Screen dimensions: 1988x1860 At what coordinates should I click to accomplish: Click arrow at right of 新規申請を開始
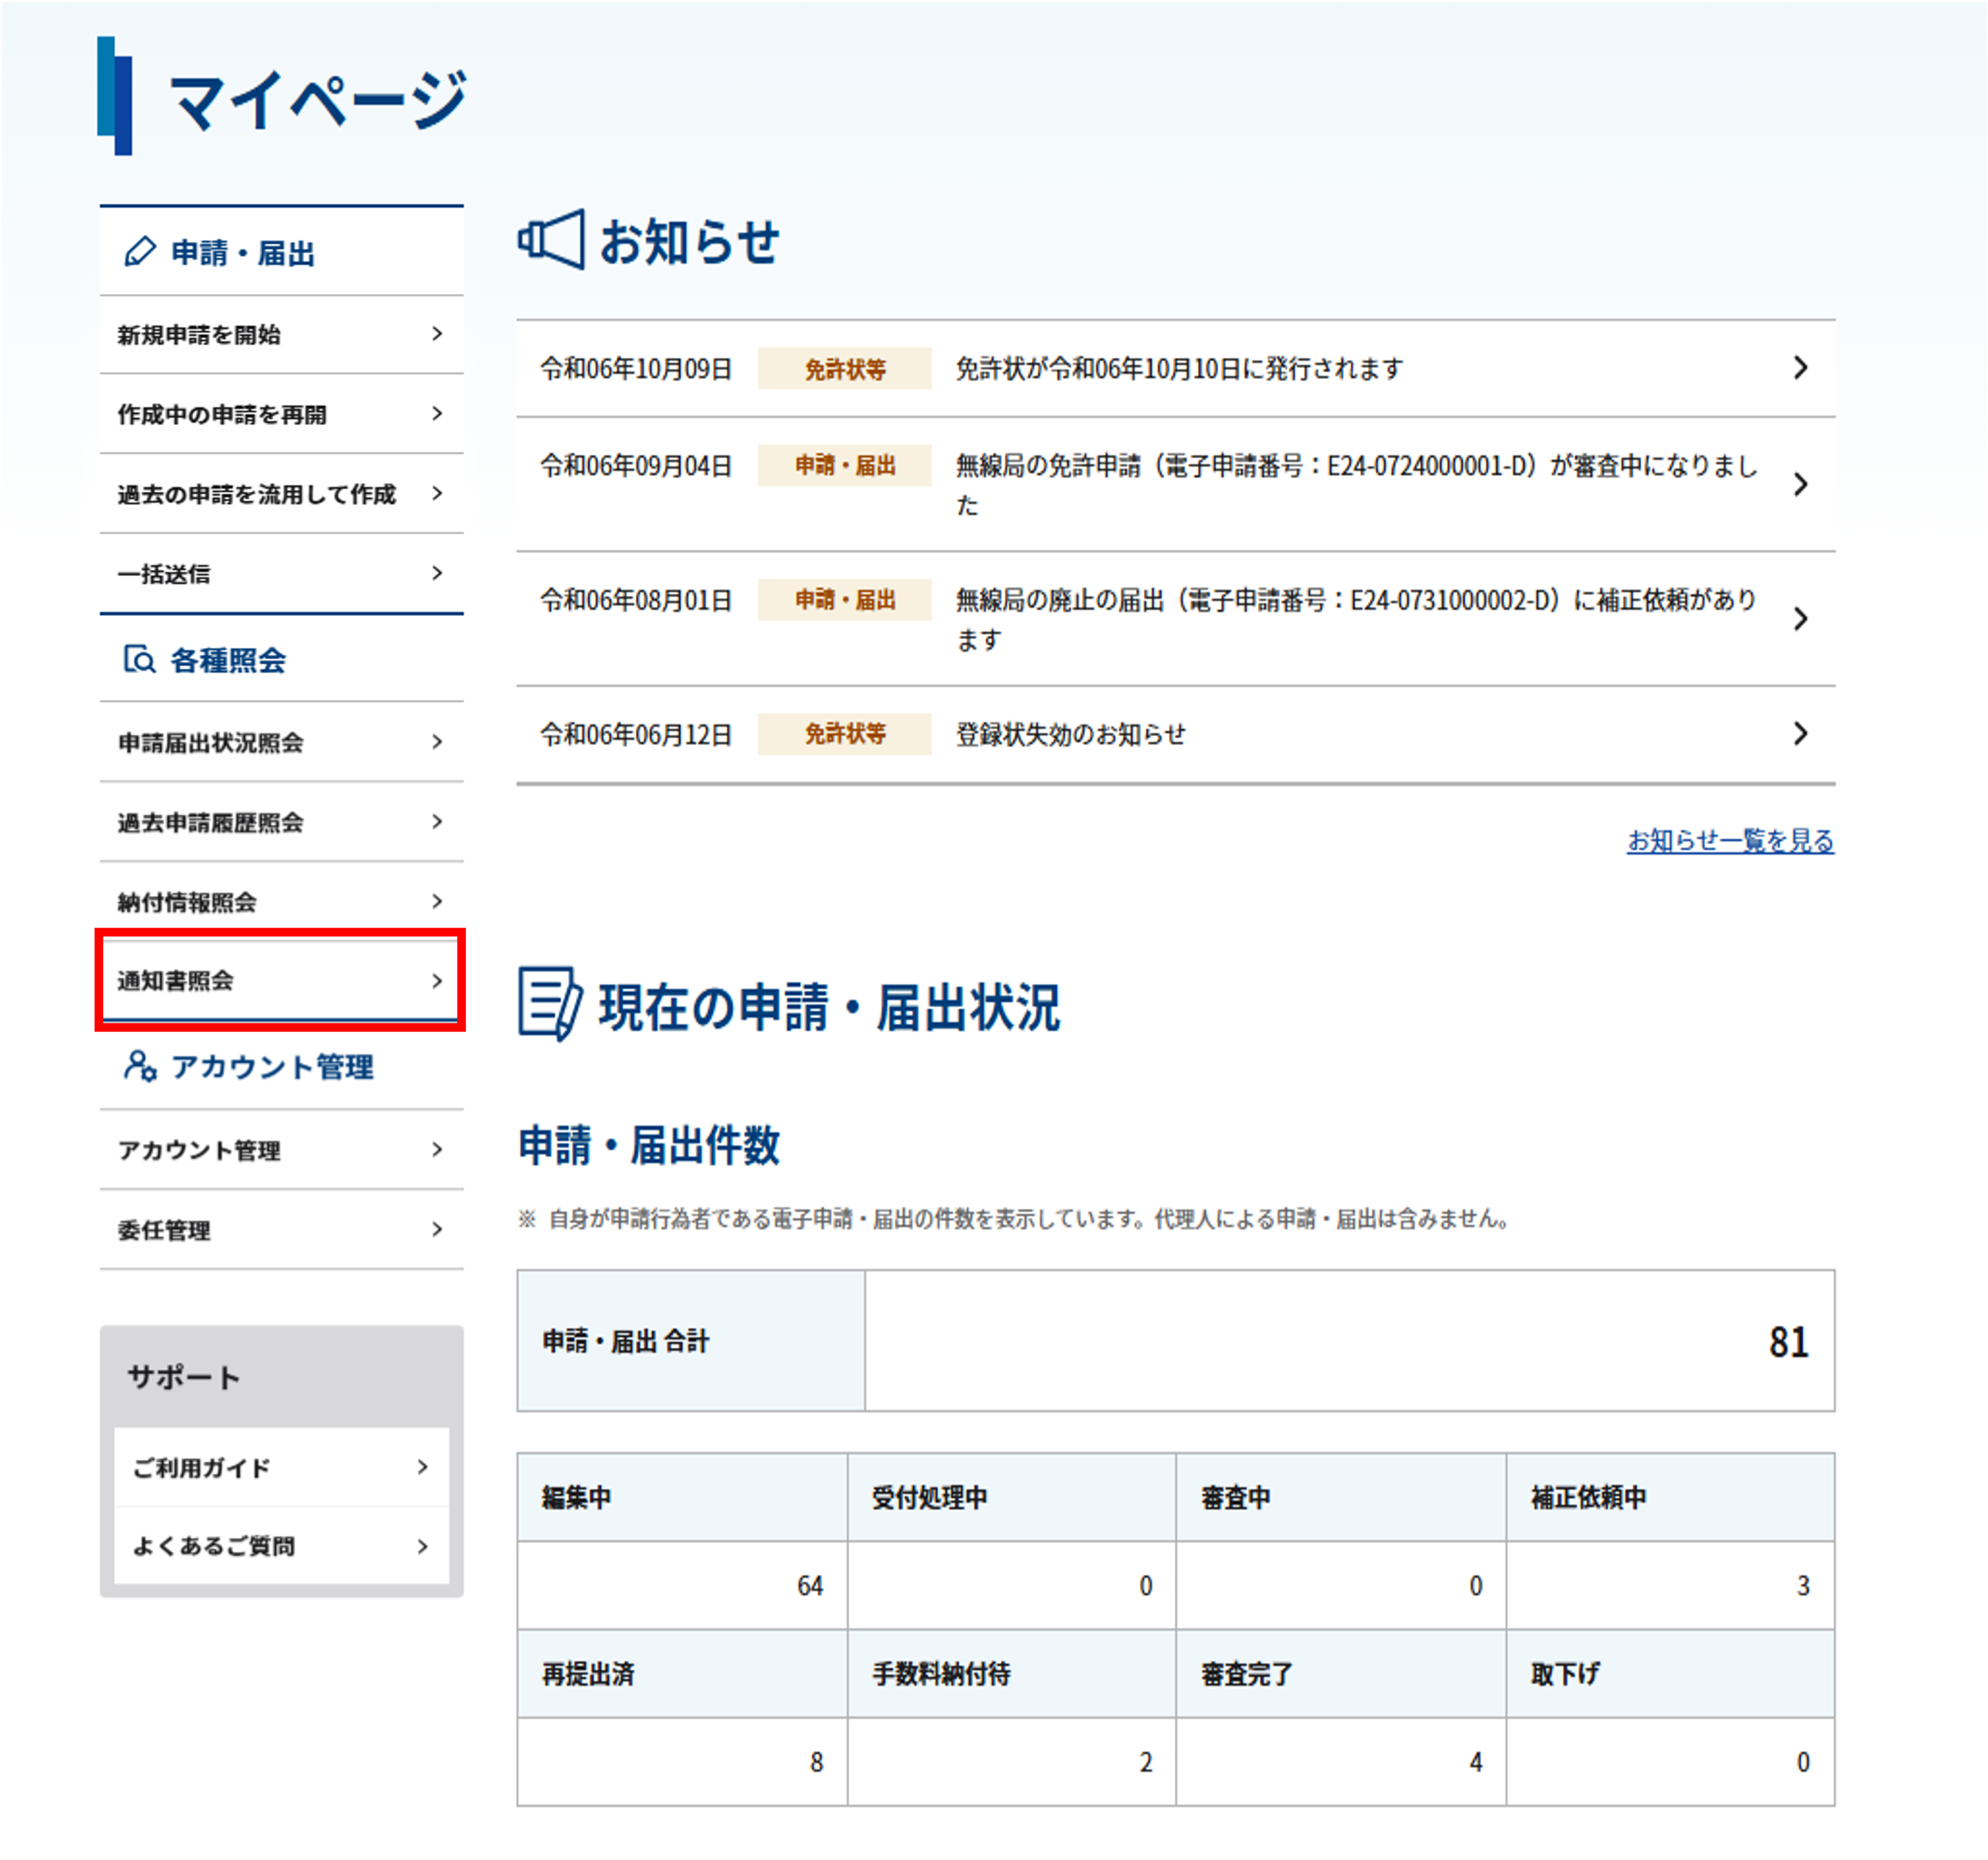[x=437, y=334]
